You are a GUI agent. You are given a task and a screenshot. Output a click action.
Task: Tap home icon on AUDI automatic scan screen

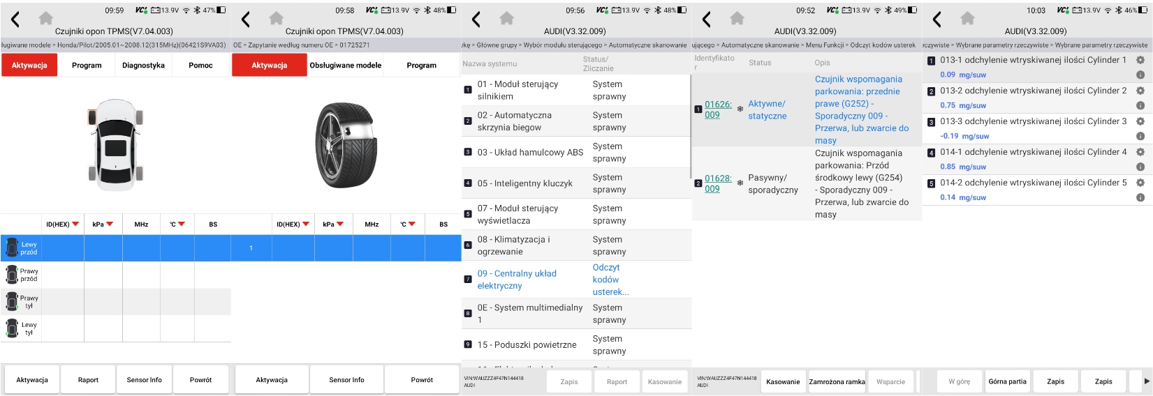click(507, 18)
